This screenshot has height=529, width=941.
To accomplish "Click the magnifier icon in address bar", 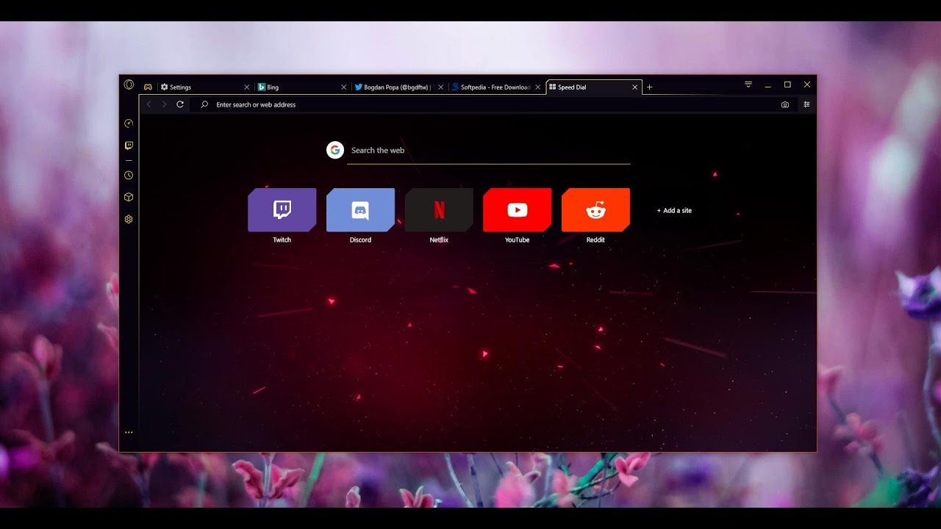I will point(204,104).
